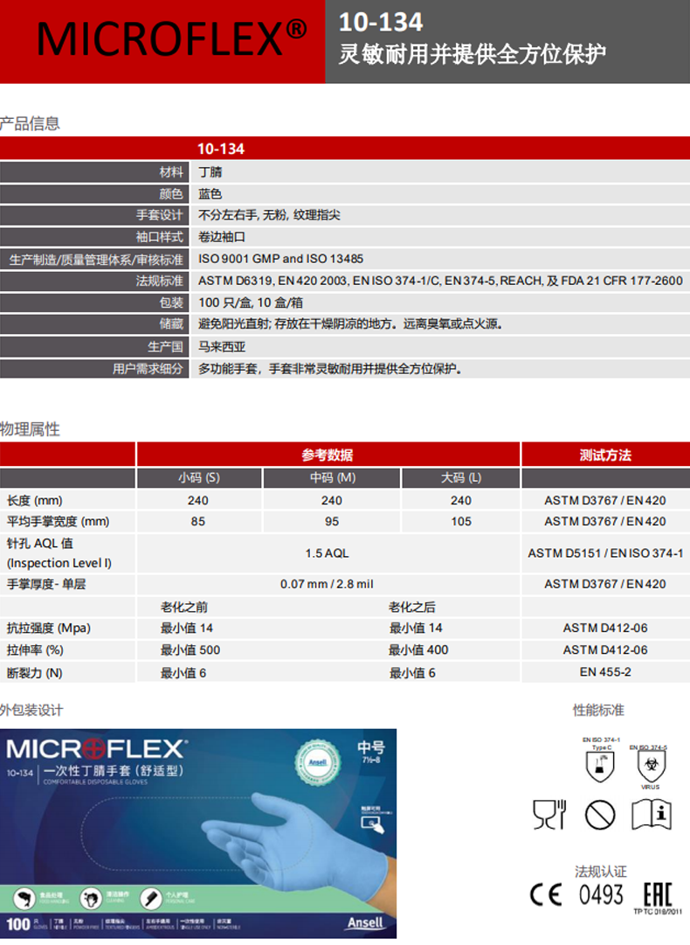Click the circle-with-slash prohibition icon
690x945 pixels.
pos(600,815)
